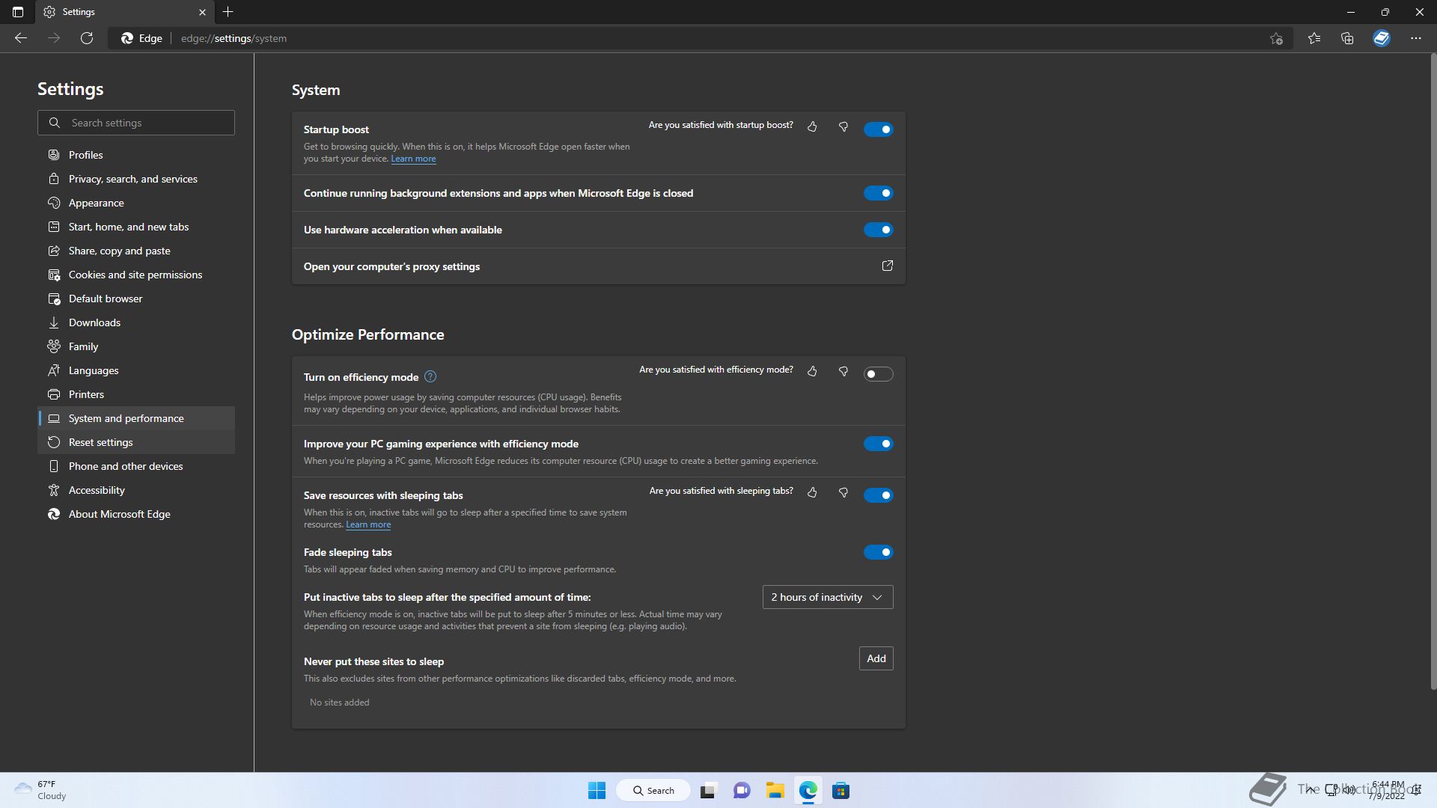Turn off the Startup boost toggle
This screenshot has width=1437, height=808.
coord(878,129)
